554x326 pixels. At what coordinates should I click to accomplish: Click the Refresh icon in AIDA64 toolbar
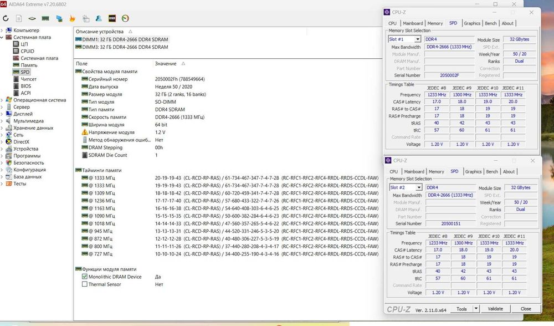pyautogui.click(x=6, y=18)
